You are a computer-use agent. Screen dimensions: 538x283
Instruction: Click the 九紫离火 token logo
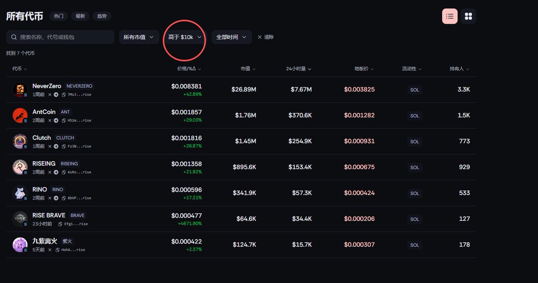pyautogui.click(x=20, y=245)
